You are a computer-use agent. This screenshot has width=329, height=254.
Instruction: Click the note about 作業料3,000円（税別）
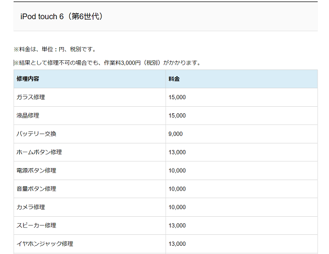click(x=107, y=63)
